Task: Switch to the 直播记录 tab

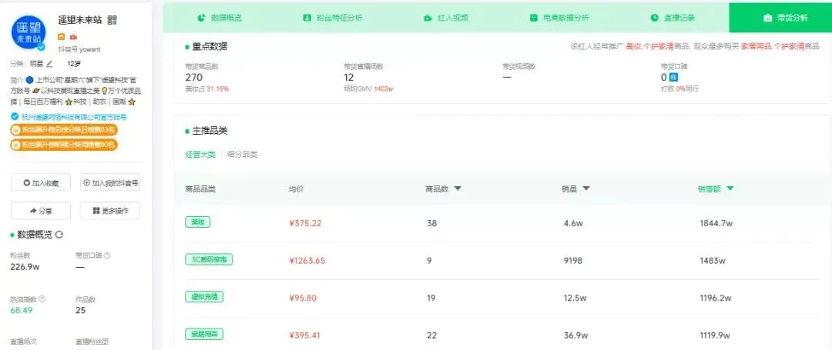Action: pos(673,18)
